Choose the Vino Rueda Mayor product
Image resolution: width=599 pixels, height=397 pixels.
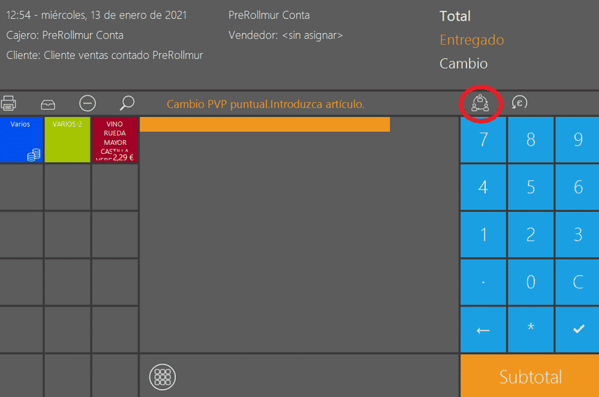tap(115, 140)
